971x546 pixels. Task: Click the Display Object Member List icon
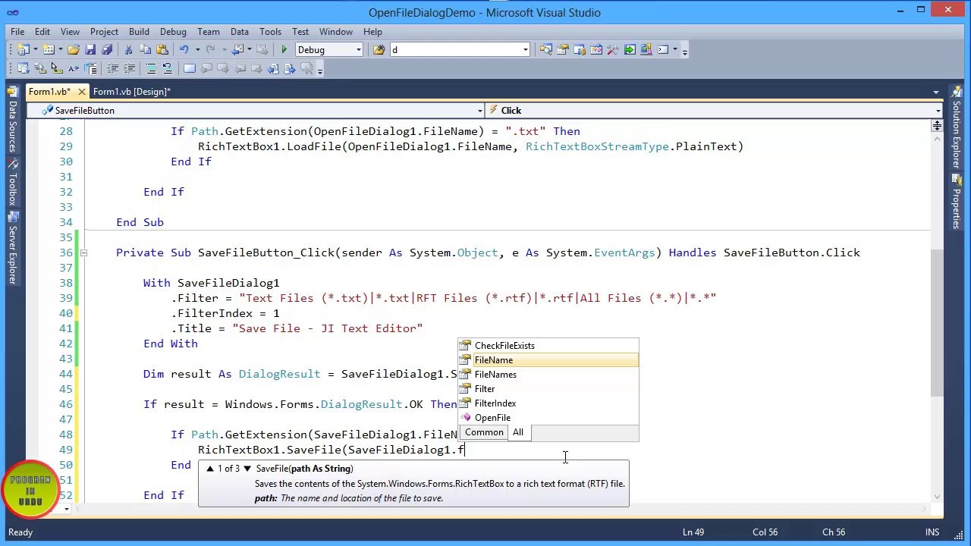pos(23,69)
